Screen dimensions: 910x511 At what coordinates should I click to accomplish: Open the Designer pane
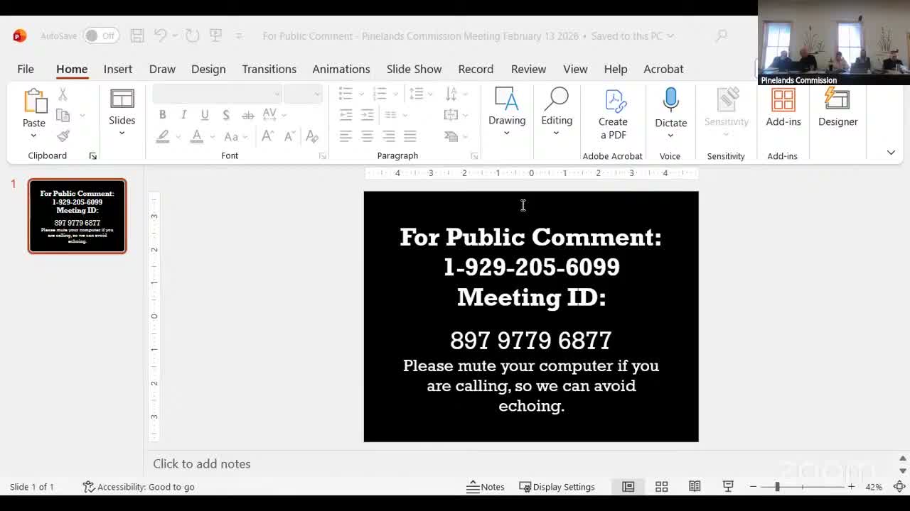click(837, 108)
